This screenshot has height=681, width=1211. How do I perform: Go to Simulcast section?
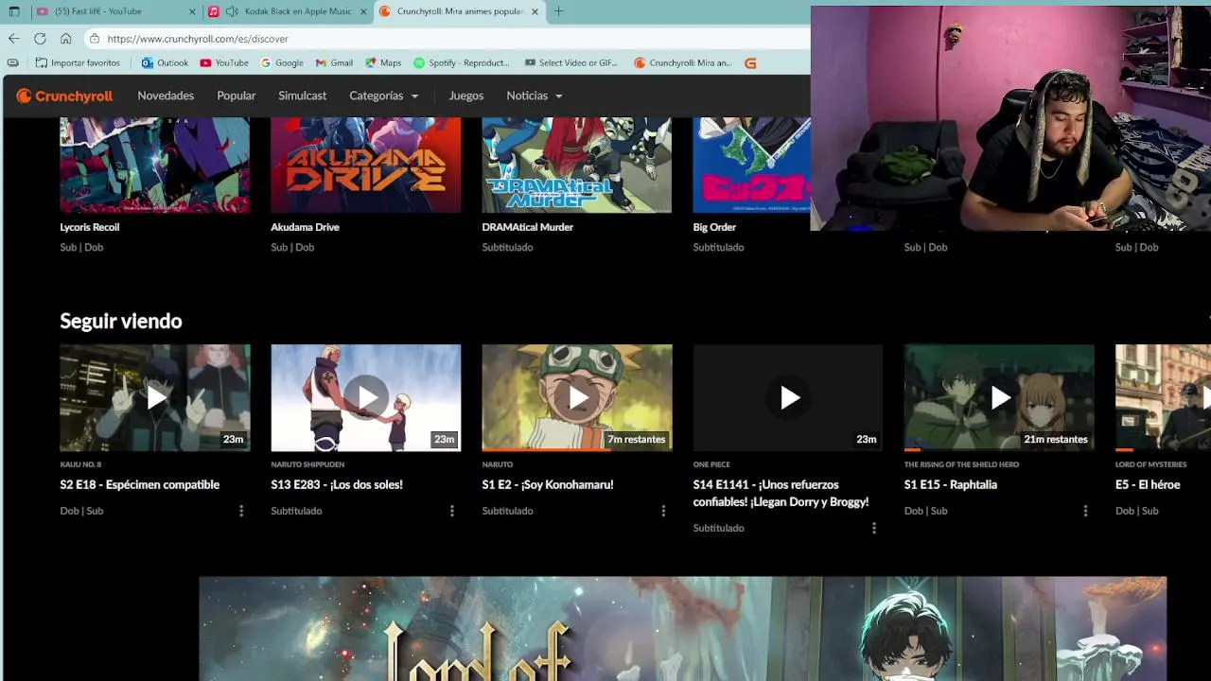[303, 96]
